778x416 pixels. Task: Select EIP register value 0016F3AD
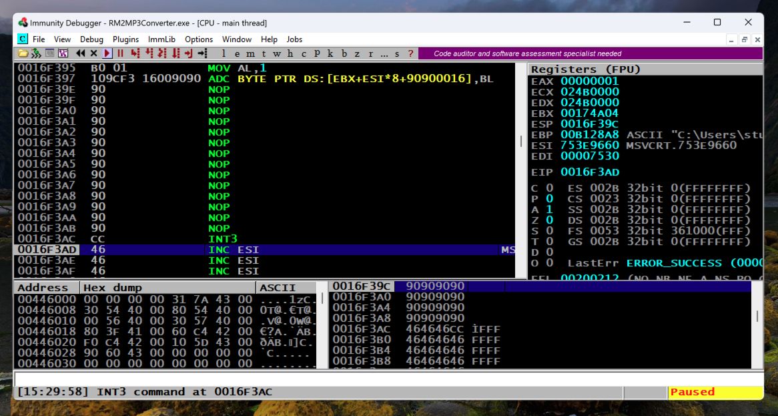pyautogui.click(x=590, y=172)
